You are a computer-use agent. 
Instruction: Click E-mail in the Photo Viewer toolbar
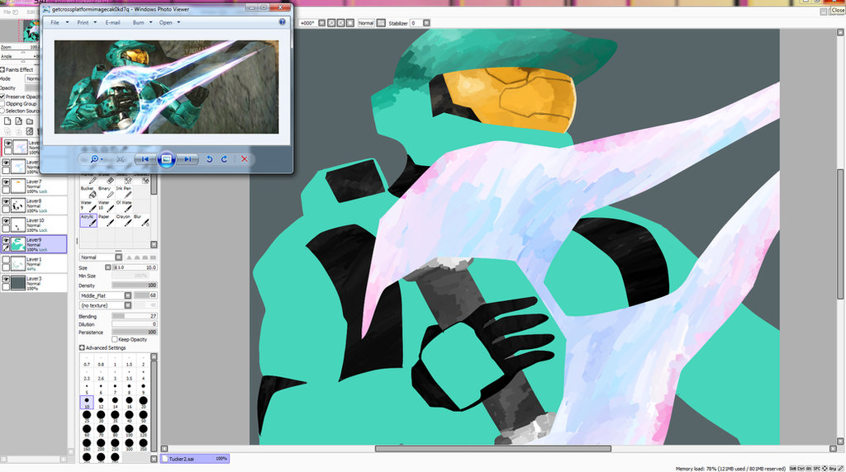[x=112, y=22]
